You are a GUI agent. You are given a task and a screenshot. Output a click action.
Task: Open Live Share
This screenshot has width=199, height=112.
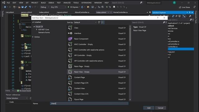(184, 7)
